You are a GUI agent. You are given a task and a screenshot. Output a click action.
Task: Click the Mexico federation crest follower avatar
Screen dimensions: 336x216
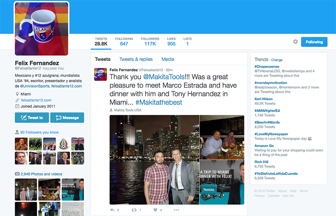(63, 144)
